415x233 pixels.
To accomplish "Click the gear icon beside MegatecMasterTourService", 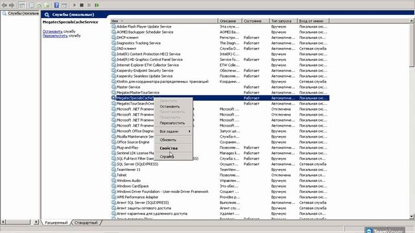I will point(113,93).
